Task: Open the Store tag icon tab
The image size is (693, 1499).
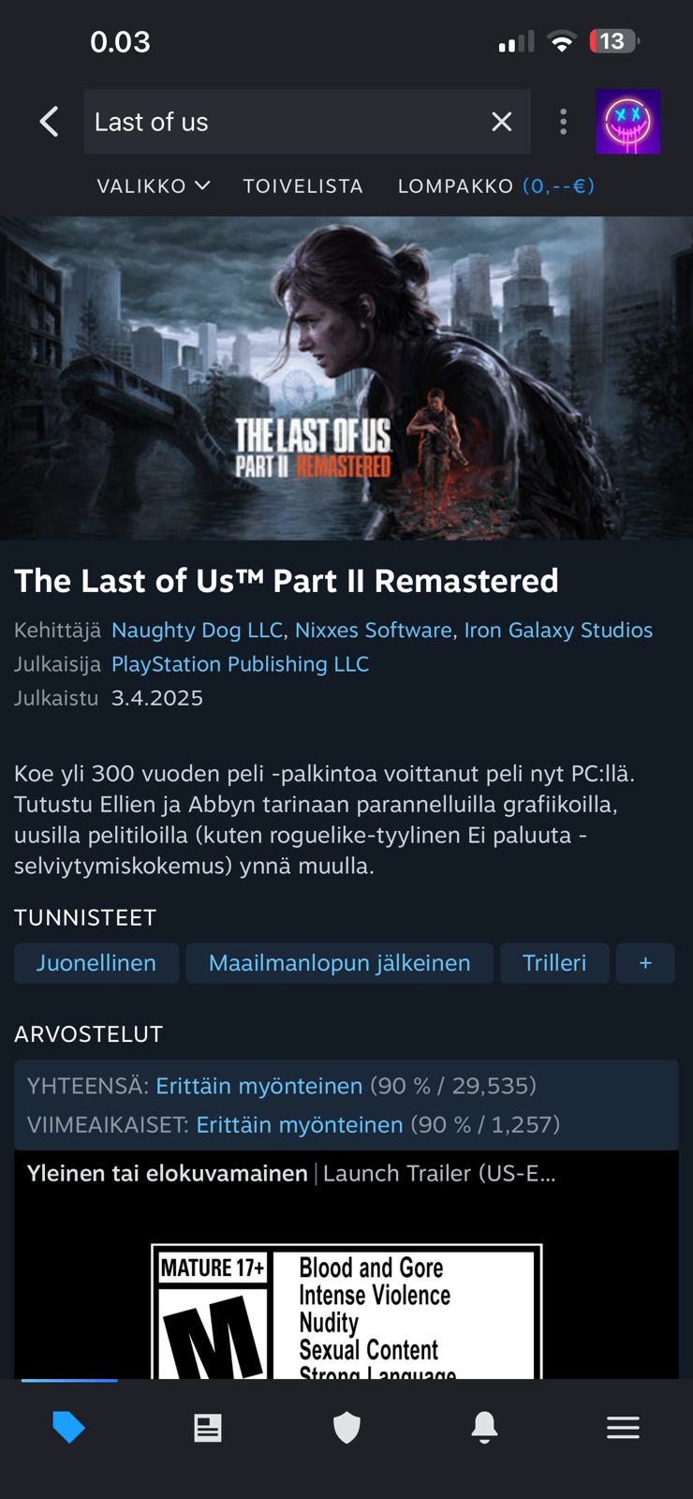Action: click(69, 1427)
